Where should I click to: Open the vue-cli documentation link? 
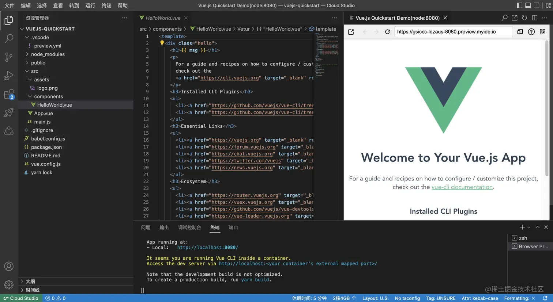(x=462, y=187)
